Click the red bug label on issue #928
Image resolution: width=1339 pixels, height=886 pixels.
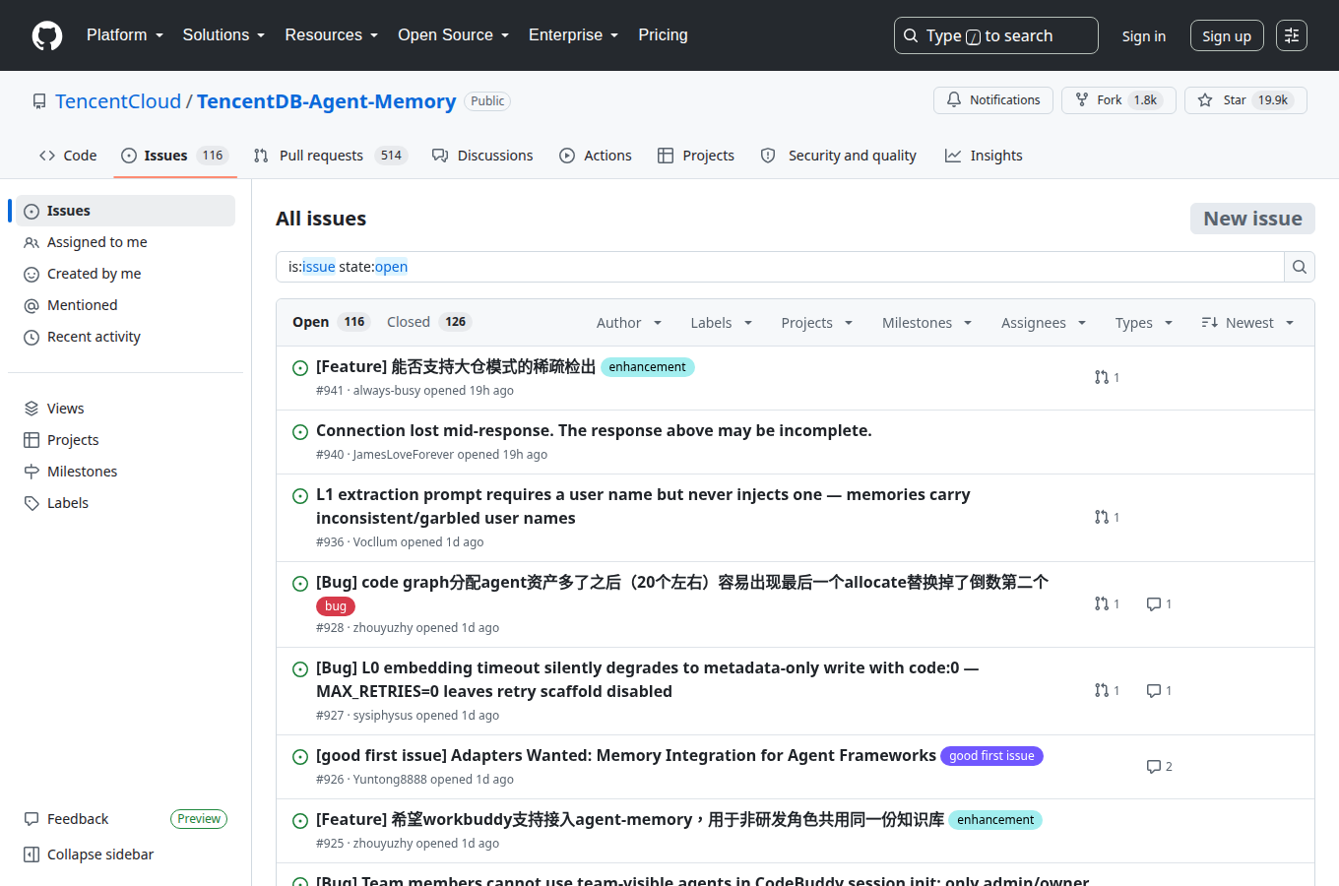coord(336,606)
